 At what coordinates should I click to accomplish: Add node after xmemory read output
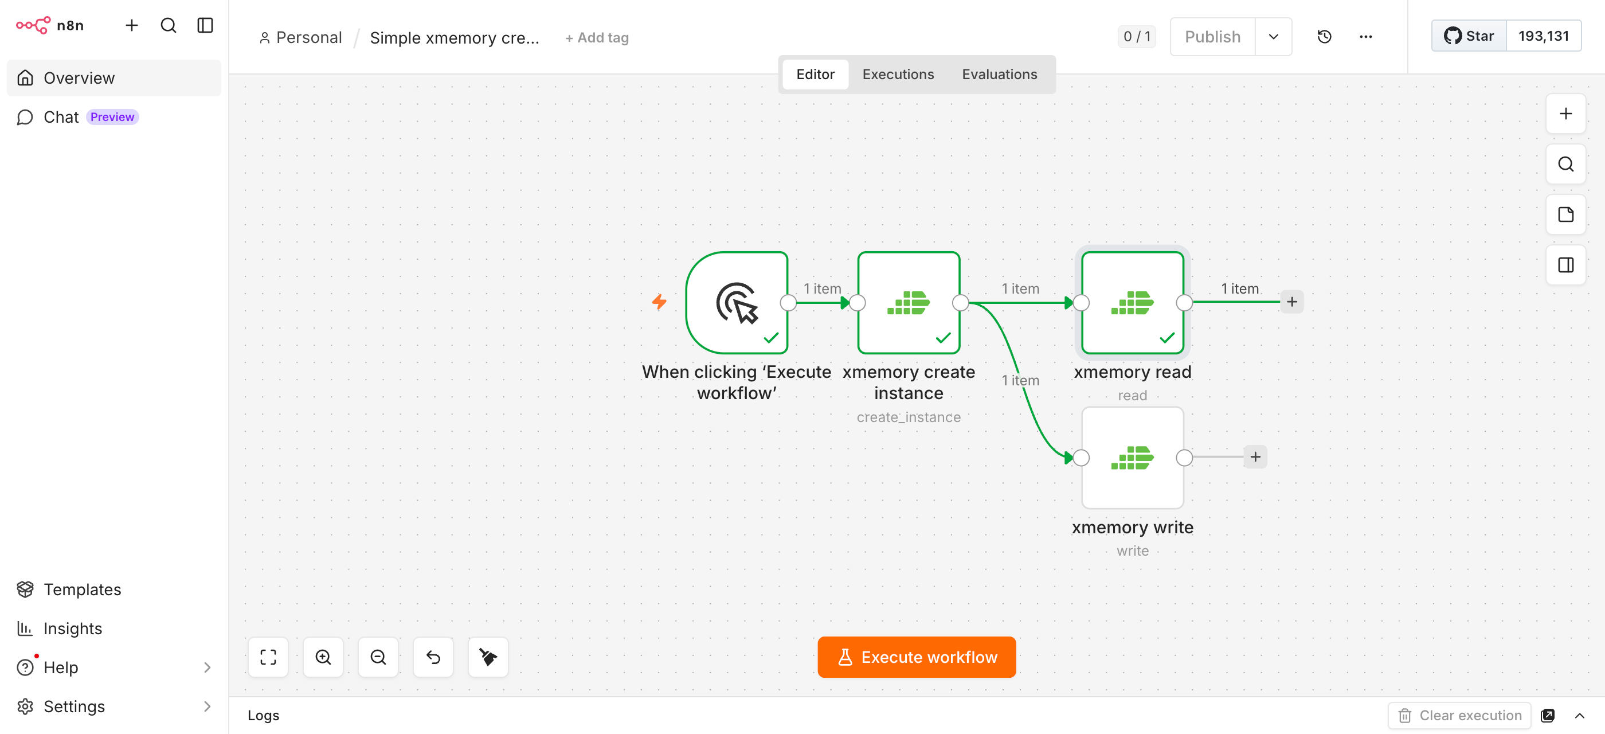(x=1291, y=302)
